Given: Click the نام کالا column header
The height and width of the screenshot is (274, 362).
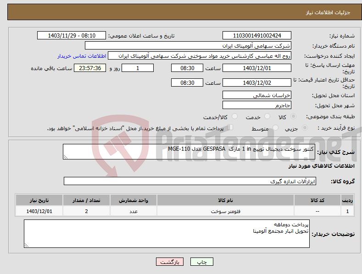Looking at the screenshot, I should 225,200.
